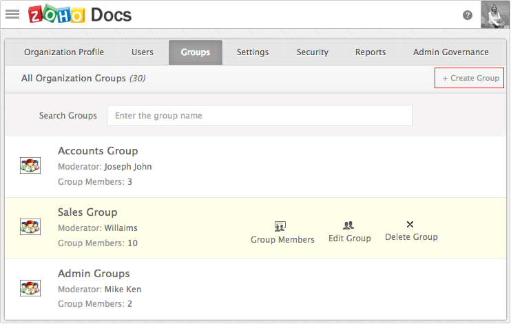The width and height of the screenshot is (511, 324).
Task: Click Edit Group for Sales Group
Action: 349,232
